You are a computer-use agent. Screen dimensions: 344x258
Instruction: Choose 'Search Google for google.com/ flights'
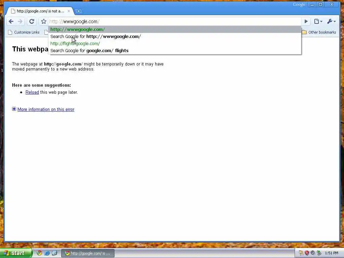[x=175, y=50]
